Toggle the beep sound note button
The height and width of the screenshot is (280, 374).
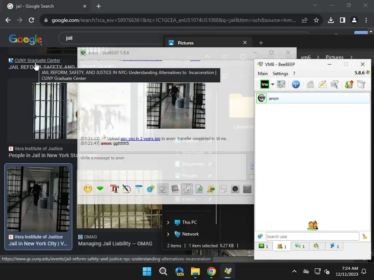[187, 189]
